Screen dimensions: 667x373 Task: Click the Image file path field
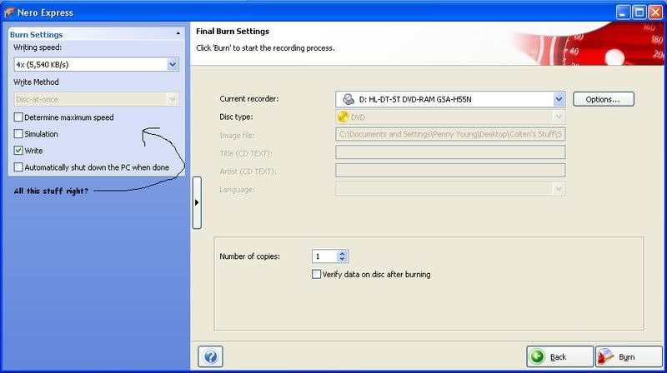450,134
